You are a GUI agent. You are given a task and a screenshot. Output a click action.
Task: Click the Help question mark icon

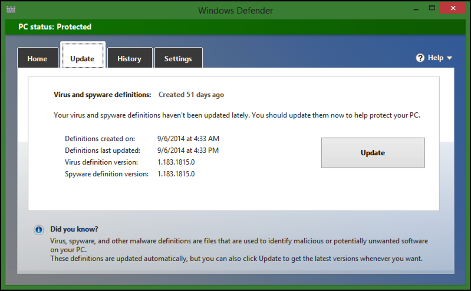[420, 58]
